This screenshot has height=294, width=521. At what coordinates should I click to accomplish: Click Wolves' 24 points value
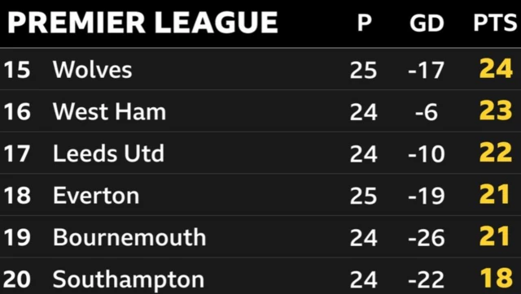click(x=496, y=69)
